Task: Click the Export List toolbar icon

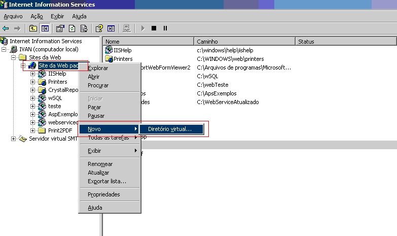Action: point(84,28)
